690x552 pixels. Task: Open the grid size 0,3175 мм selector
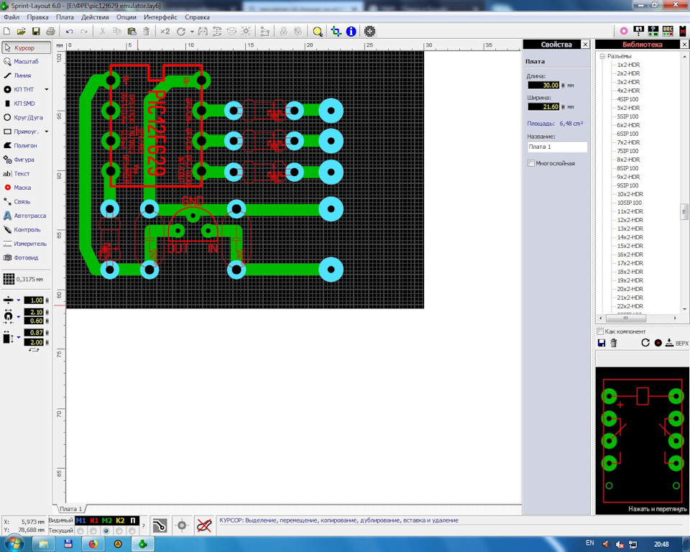[x=23, y=279]
